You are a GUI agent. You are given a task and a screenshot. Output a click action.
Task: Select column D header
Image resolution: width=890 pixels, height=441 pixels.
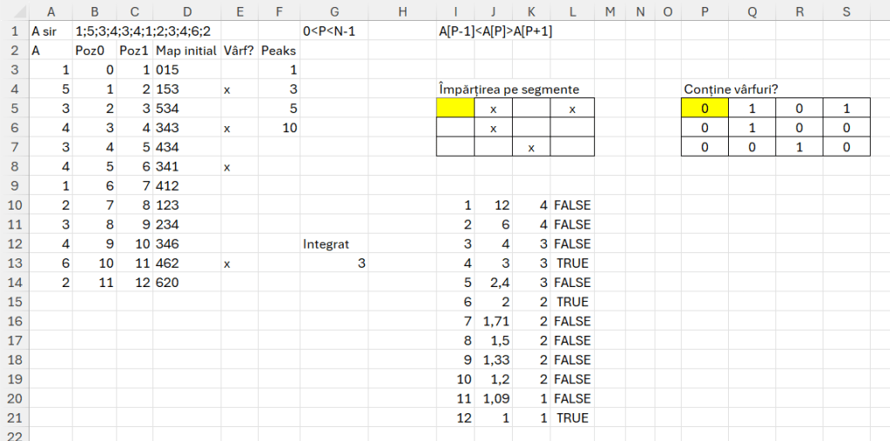[x=186, y=10]
